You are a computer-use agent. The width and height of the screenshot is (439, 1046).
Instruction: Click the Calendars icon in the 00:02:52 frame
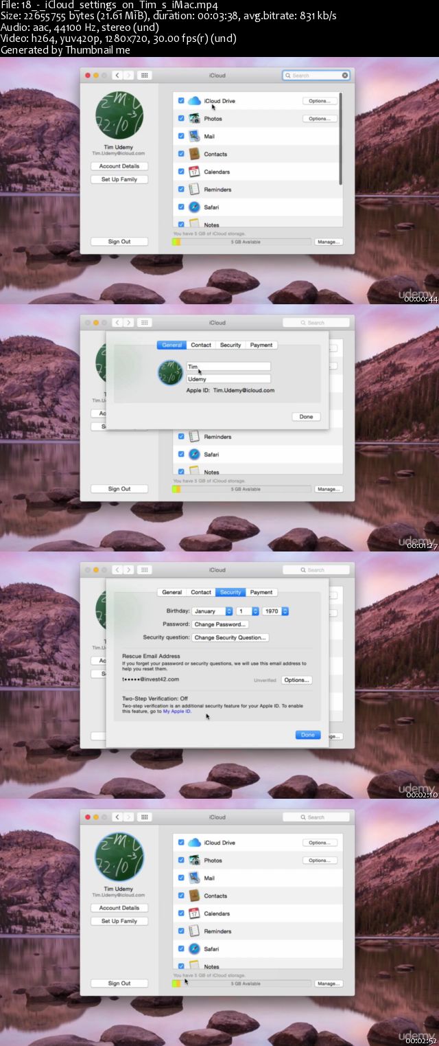click(194, 913)
